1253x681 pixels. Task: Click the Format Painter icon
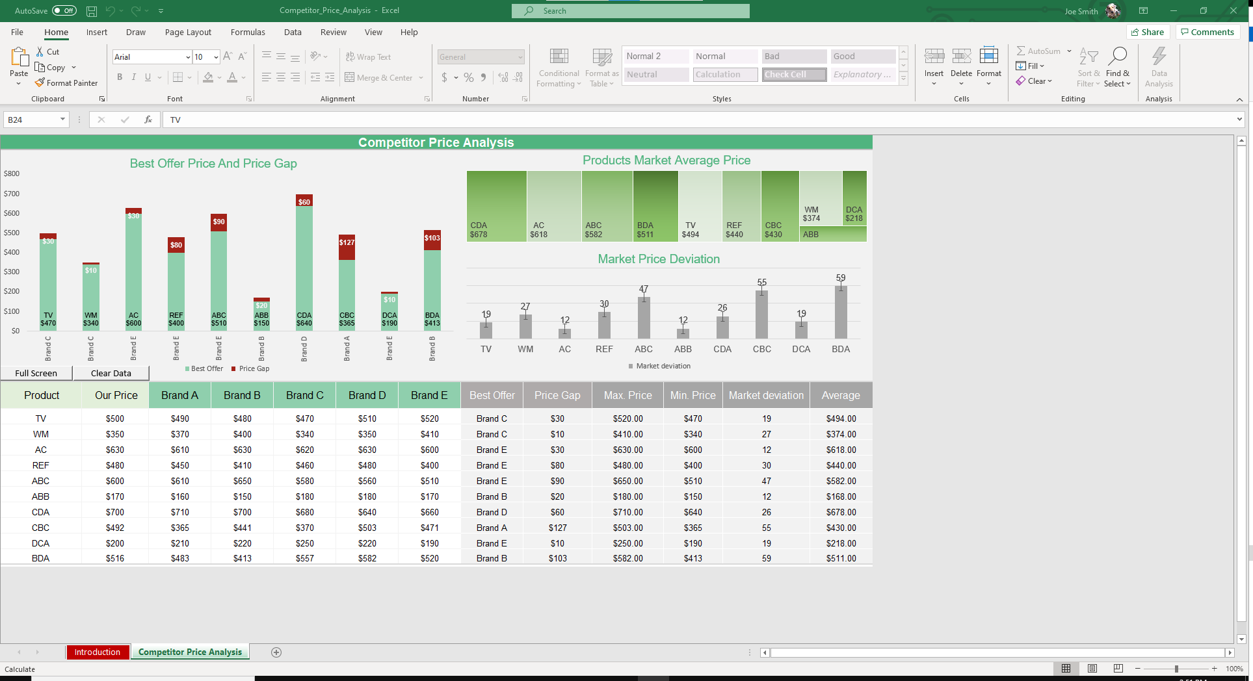(40, 83)
